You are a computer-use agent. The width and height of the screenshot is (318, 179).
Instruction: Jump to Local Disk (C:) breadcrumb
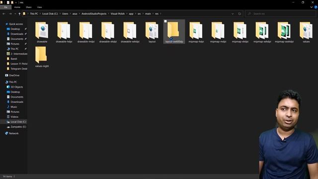[50, 14]
